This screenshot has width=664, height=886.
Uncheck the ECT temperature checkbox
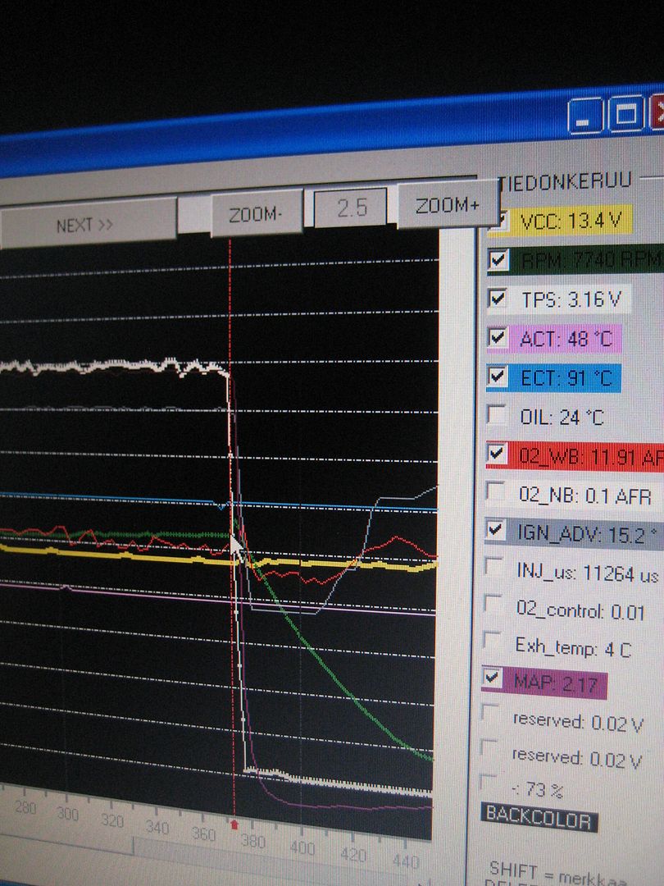(x=497, y=377)
